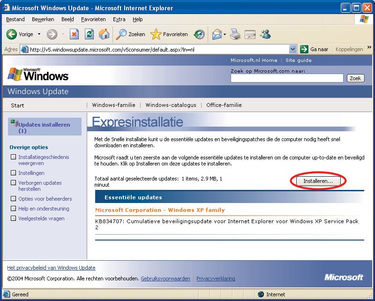Open Help en ondersteuning link
This screenshot has height=301, width=375.
pyautogui.click(x=44, y=209)
